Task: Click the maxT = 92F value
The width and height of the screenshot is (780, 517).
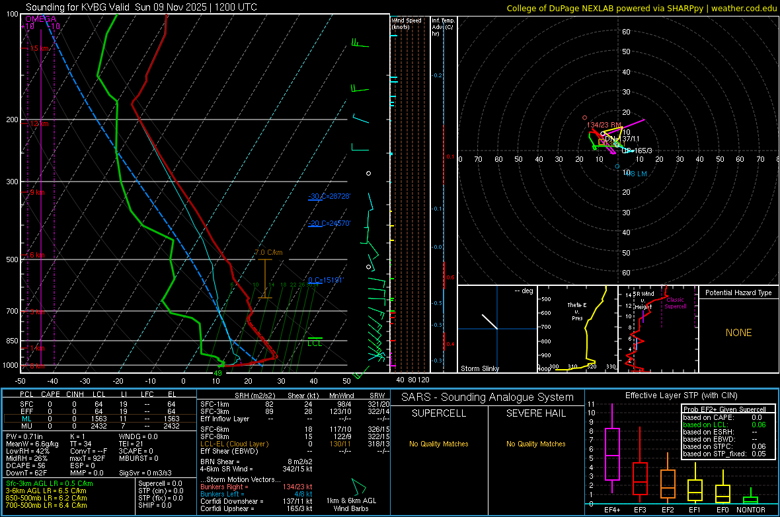Action: (x=87, y=458)
